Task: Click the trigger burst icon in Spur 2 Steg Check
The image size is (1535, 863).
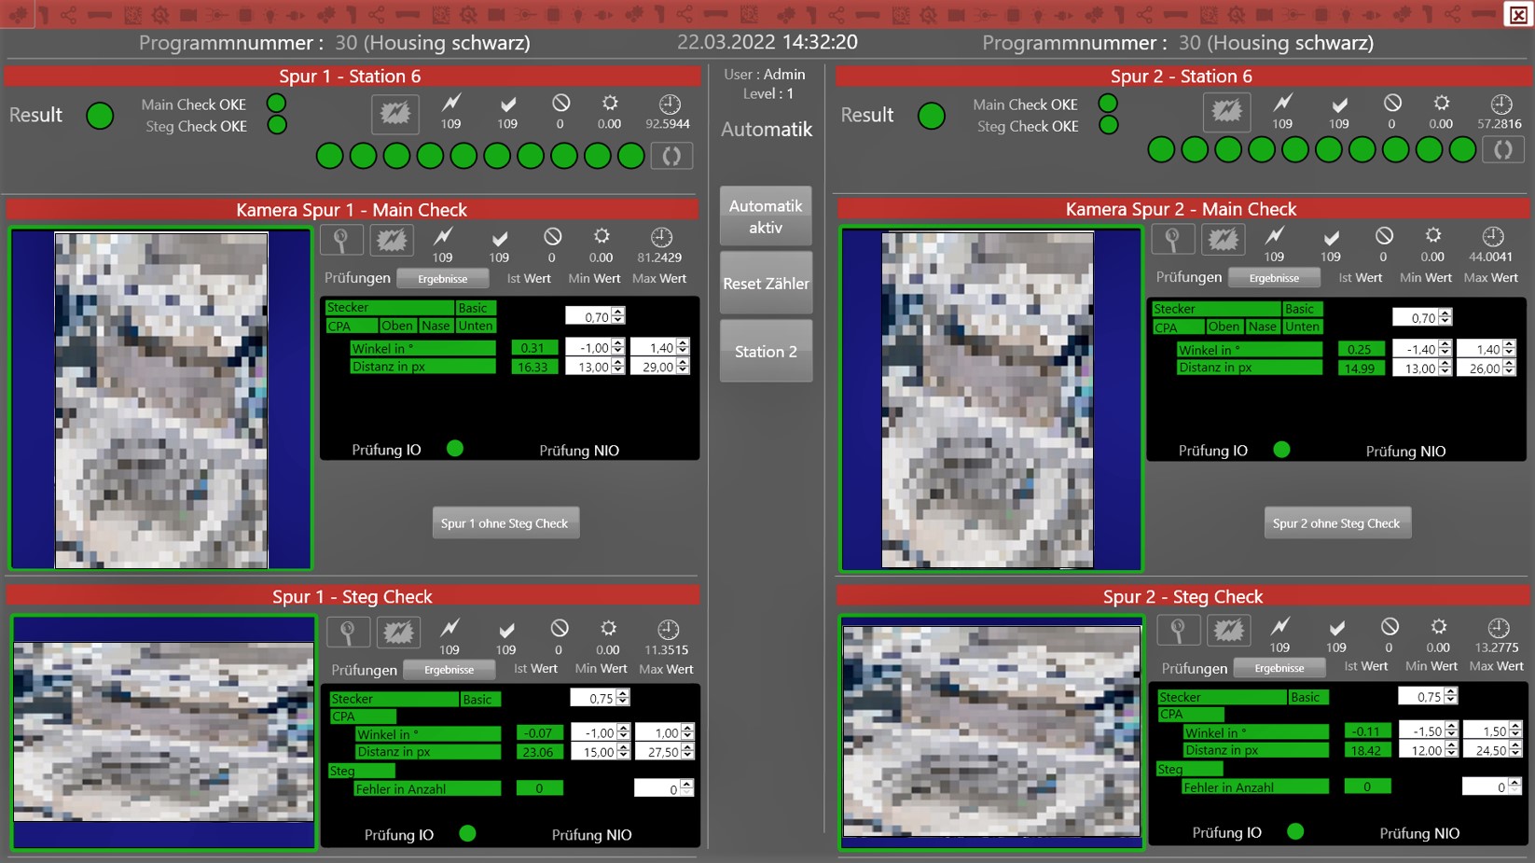Action: click(x=1228, y=631)
